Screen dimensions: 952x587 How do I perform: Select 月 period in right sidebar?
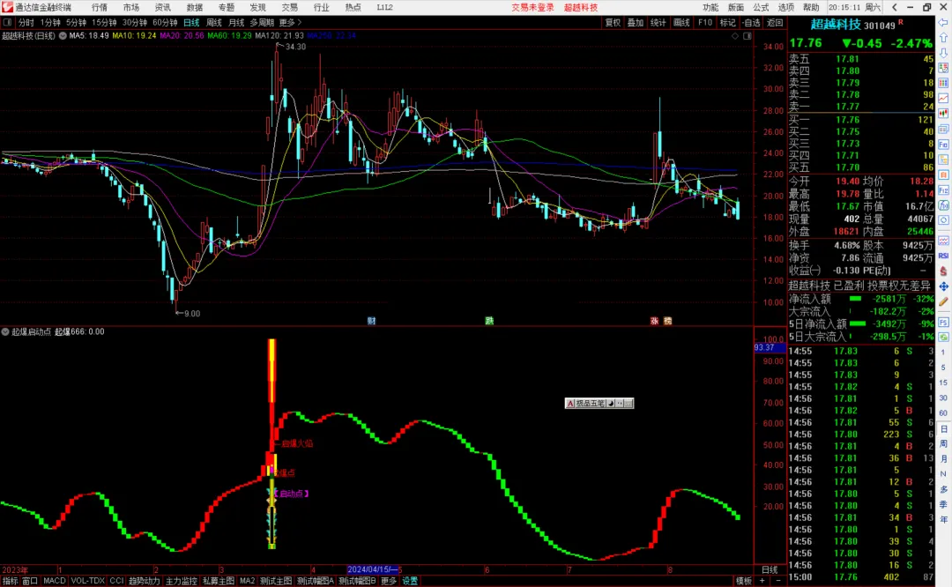(943, 459)
